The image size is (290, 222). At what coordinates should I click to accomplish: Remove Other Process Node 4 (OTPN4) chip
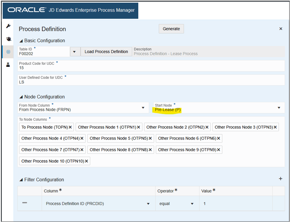click(x=82, y=138)
